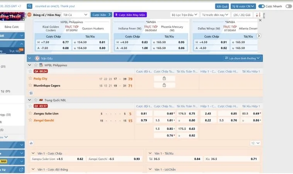The width and height of the screenshot is (293, 174).
Task: Toggle the switch left of Cược Nhanh label
Action: click(261, 6)
